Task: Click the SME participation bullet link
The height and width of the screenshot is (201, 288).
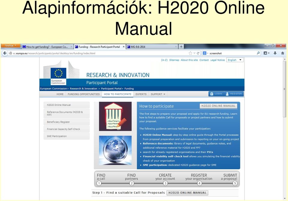Action: click(155, 165)
